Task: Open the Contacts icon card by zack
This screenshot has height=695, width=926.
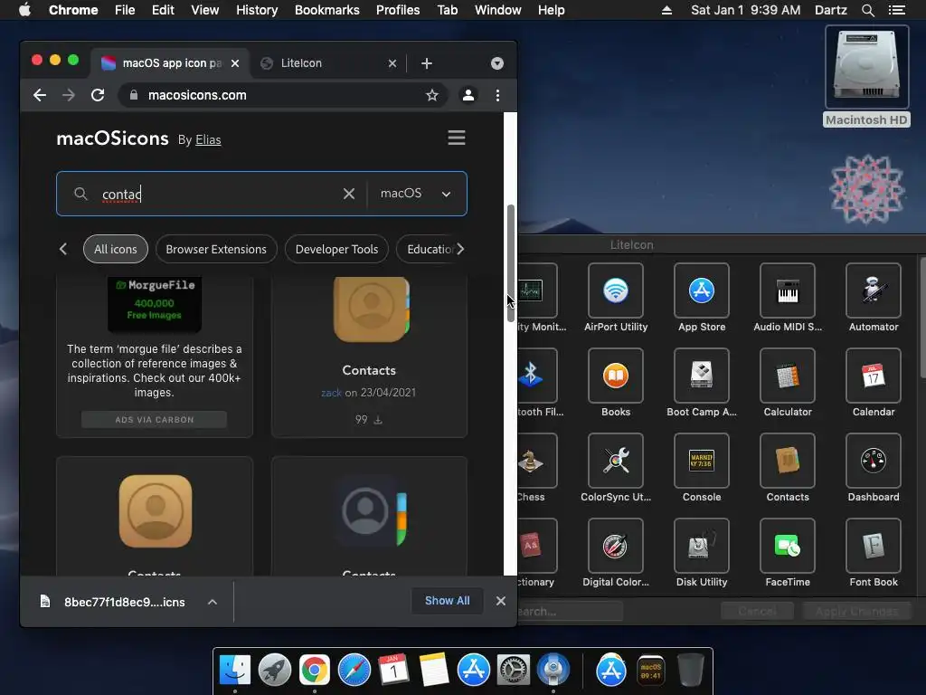Action: pyautogui.click(x=370, y=357)
